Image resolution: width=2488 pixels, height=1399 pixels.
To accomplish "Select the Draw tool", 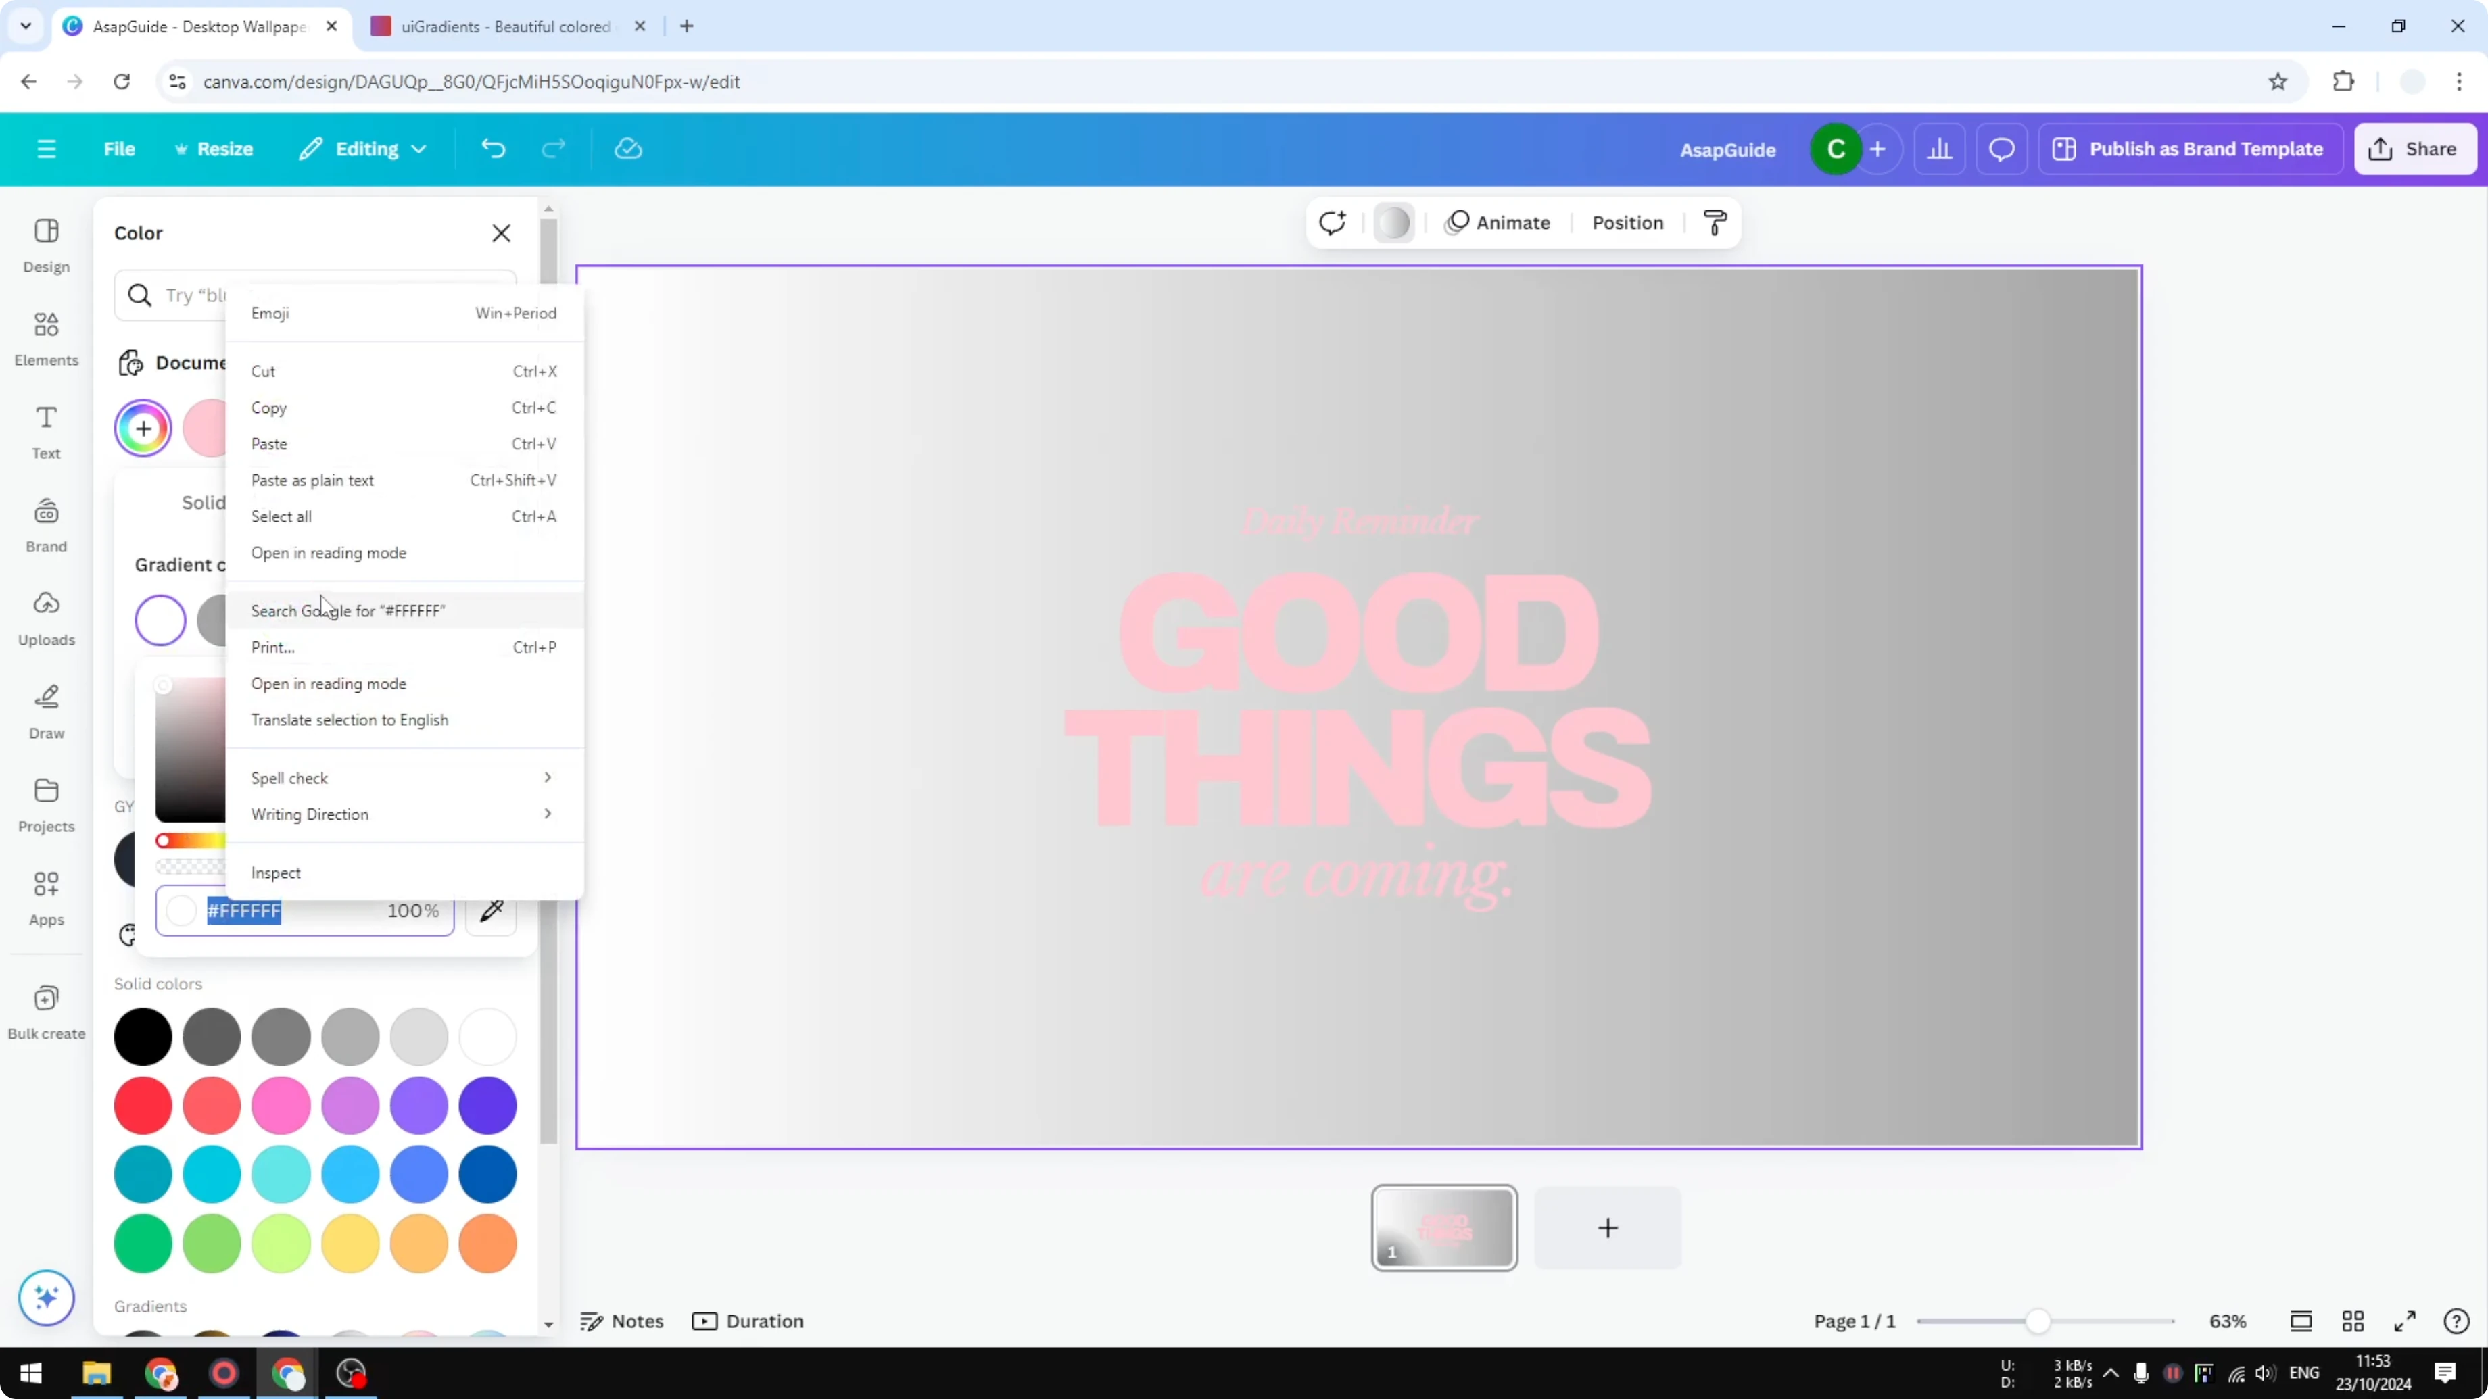I will 47,712.
